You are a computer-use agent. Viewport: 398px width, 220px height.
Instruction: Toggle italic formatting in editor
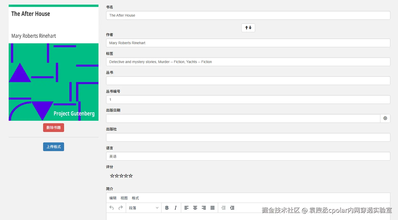click(176, 208)
